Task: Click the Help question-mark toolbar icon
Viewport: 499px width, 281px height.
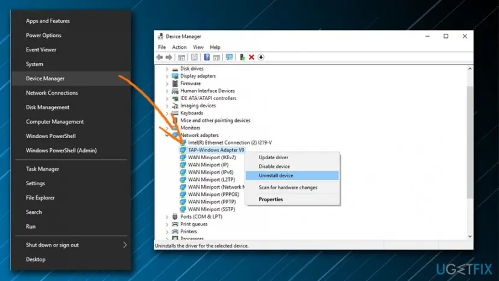Action: click(x=207, y=57)
